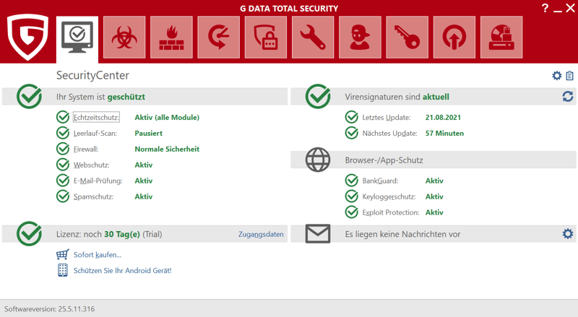This screenshot has height=317, width=578.
Task: Select the SecurityCenter monitor tab
Action: 77,37
